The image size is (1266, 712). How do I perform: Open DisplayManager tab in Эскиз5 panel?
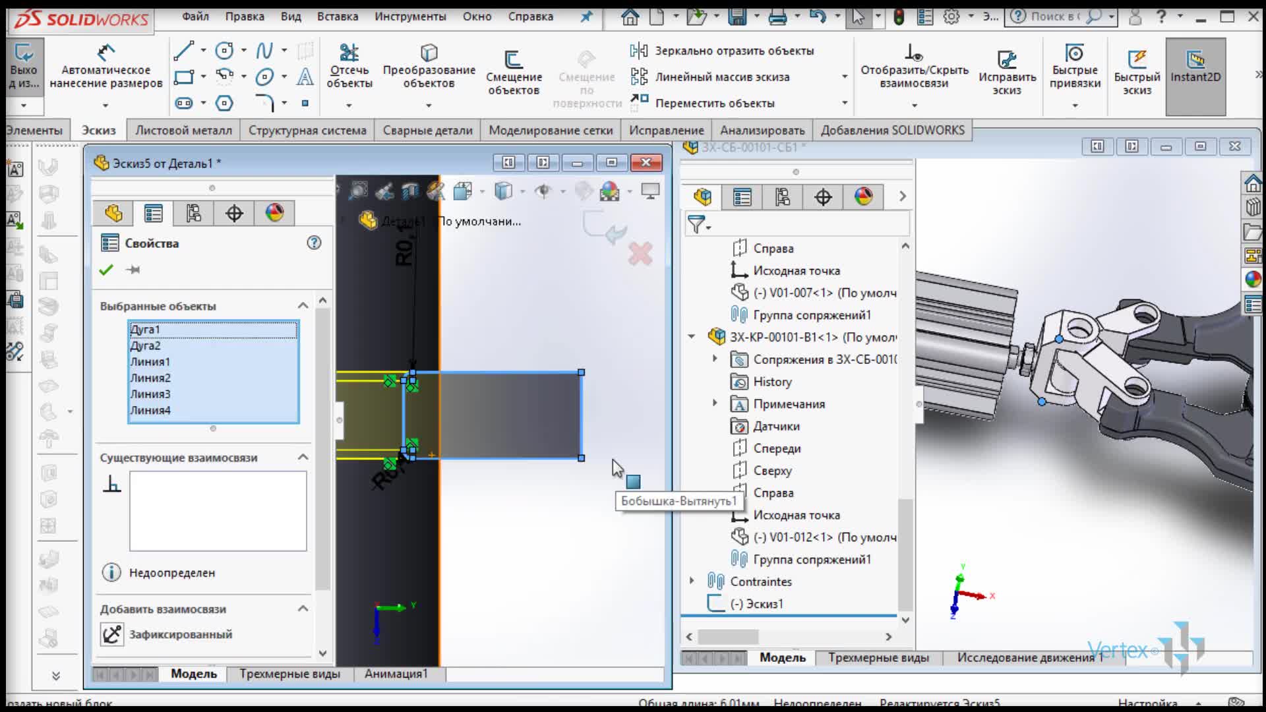tap(274, 213)
